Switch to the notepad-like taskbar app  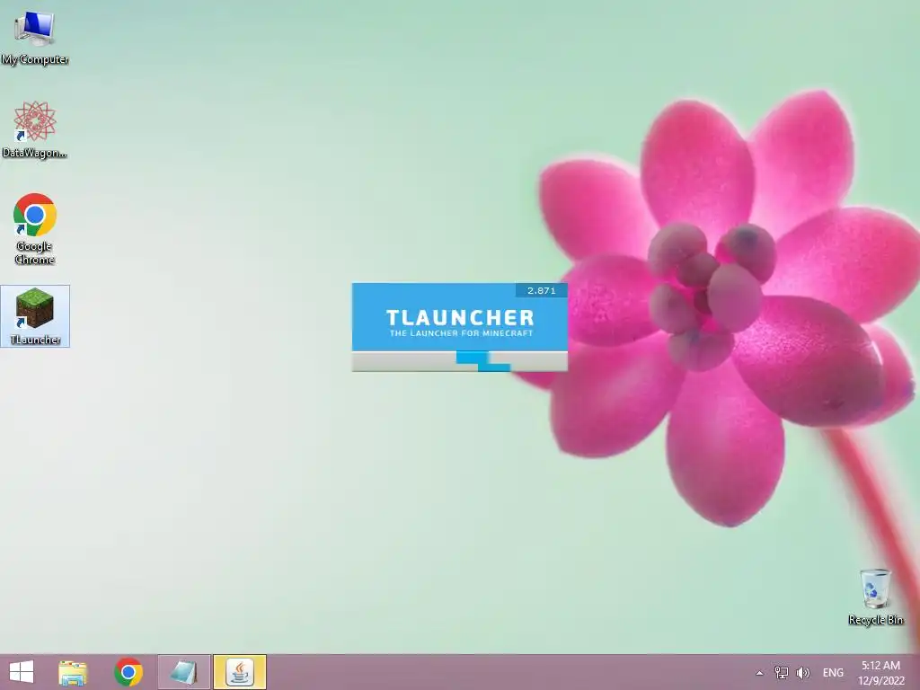[x=183, y=672]
